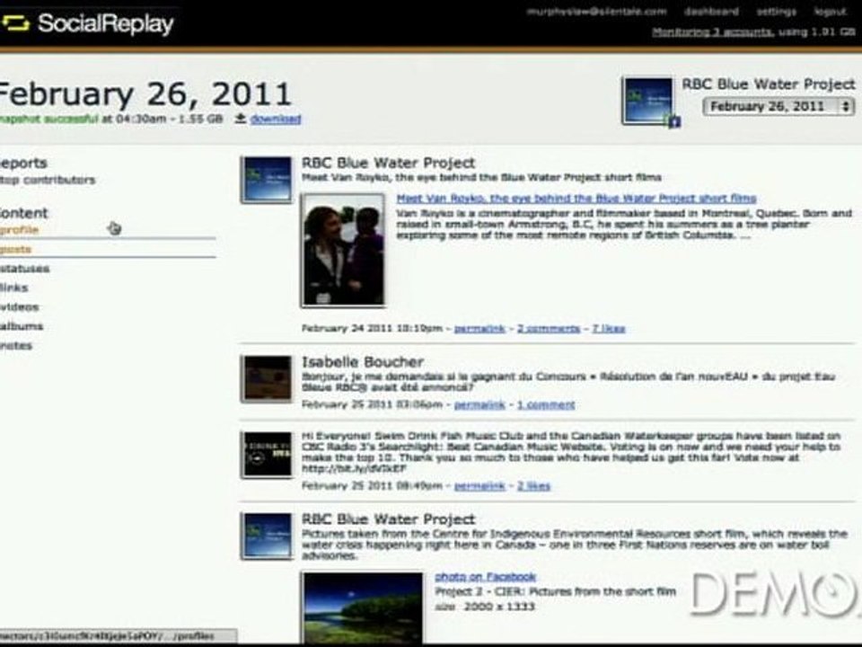This screenshot has height=647, width=862.
Task: Select top contributors under Reports
Action: pyautogui.click(x=48, y=180)
